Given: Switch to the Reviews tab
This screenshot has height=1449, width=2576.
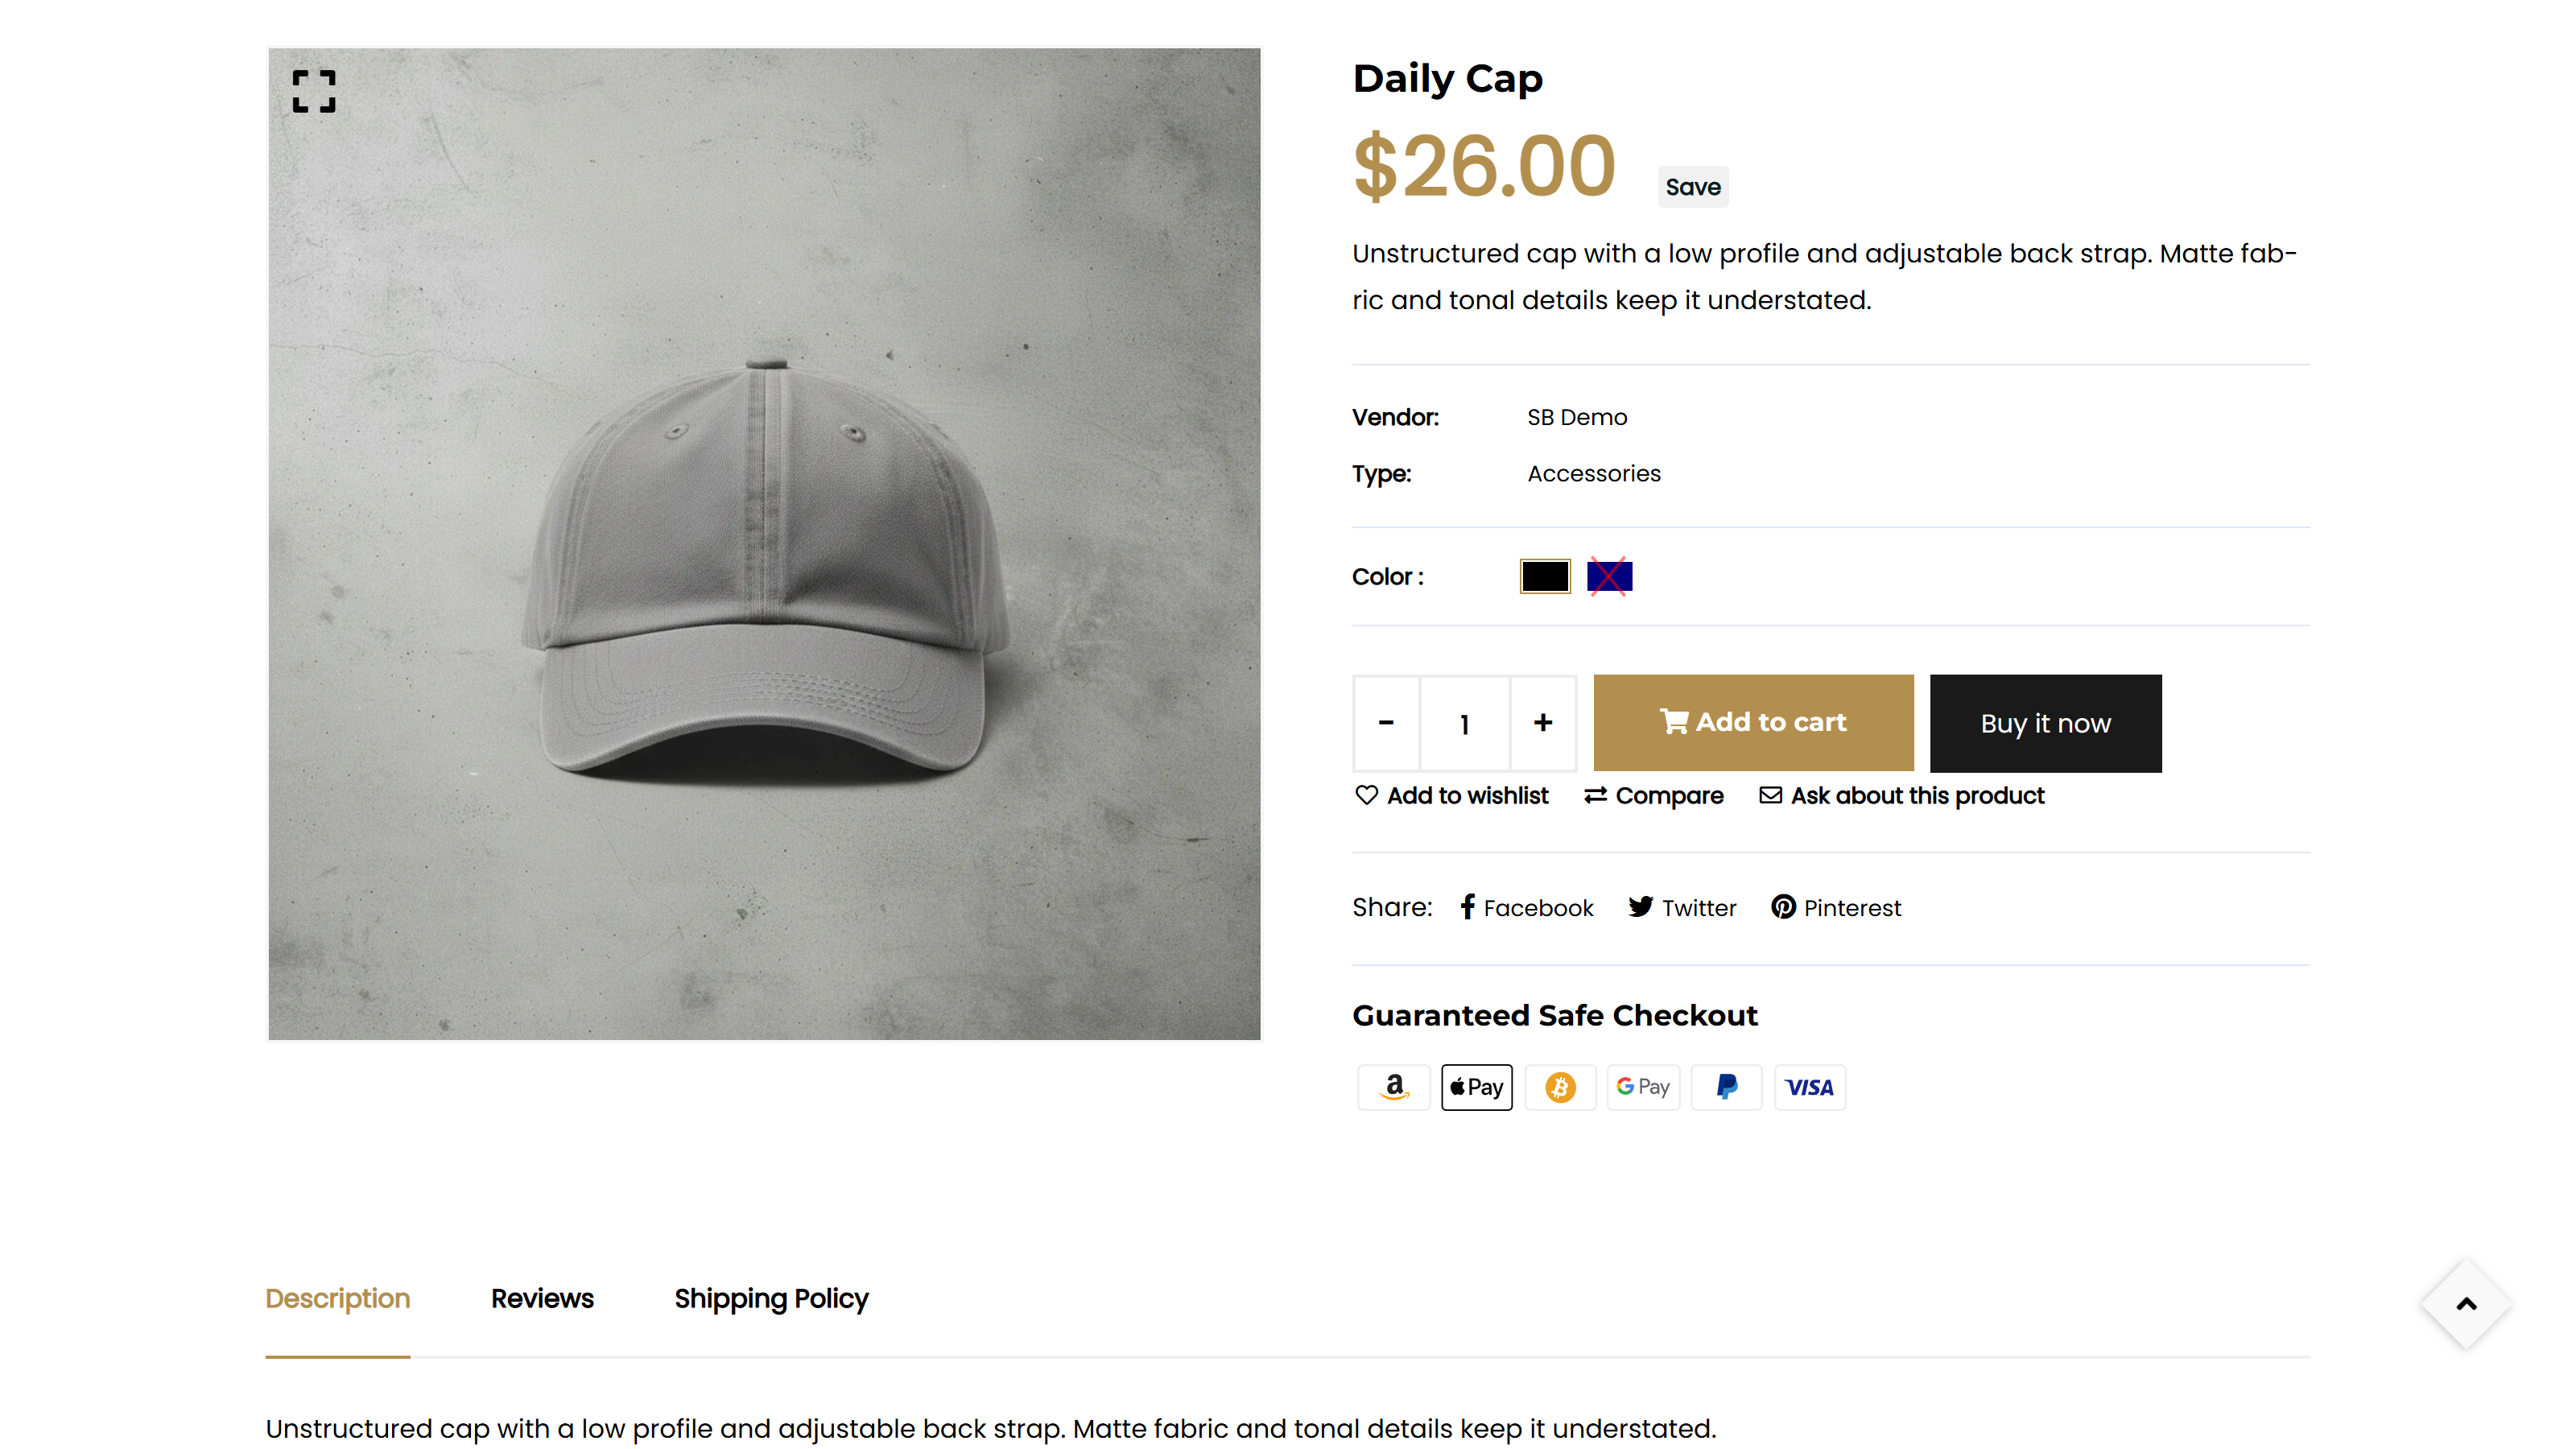Looking at the screenshot, I should (x=542, y=1298).
